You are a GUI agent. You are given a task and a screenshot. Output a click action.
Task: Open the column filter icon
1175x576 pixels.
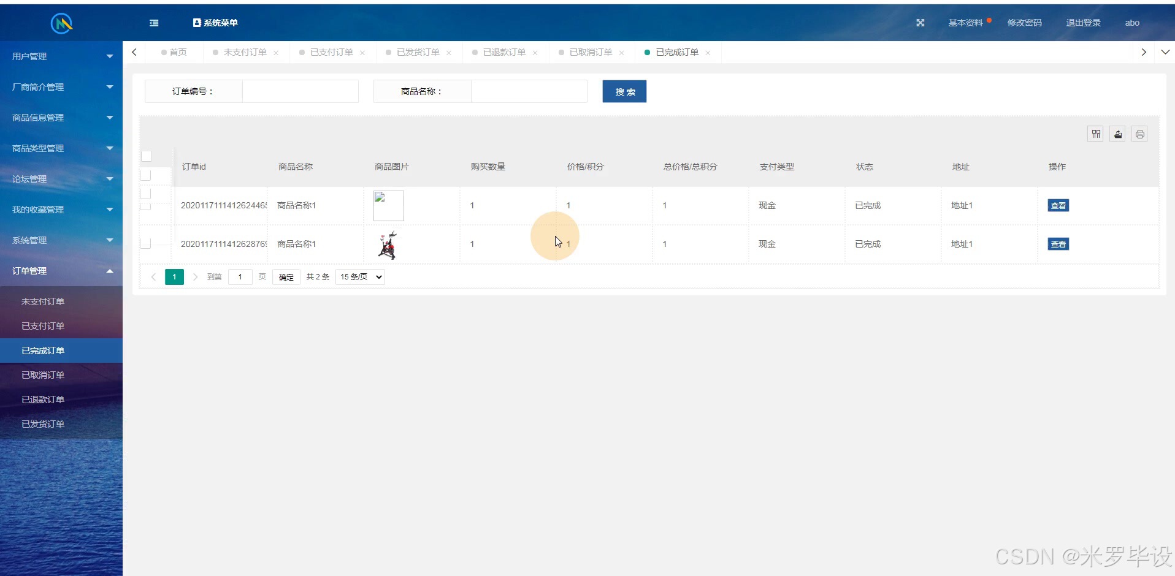tap(1096, 134)
